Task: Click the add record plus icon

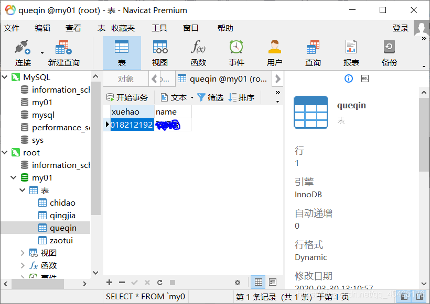Action: (109, 283)
